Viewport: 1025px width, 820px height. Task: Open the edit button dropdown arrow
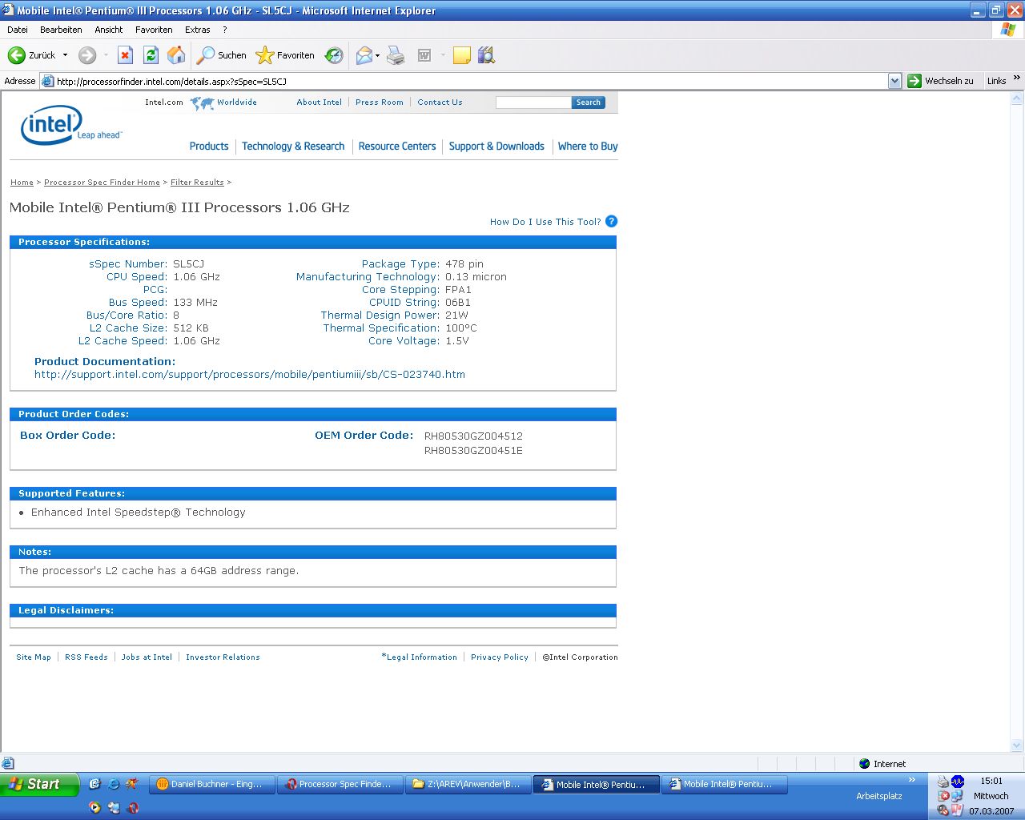click(x=443, y=55)
